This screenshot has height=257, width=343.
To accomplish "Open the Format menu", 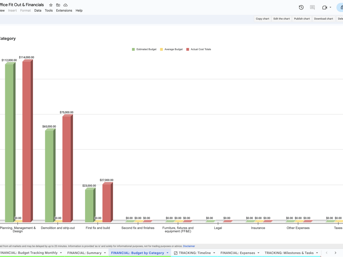I will tap(25, 11).
